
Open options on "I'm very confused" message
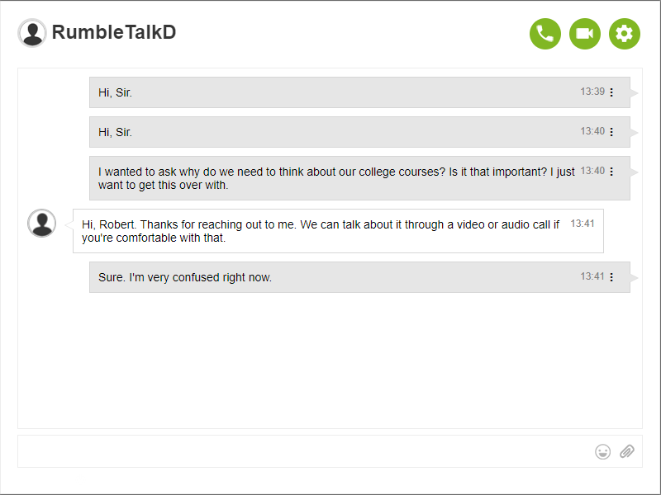point(611,277)
